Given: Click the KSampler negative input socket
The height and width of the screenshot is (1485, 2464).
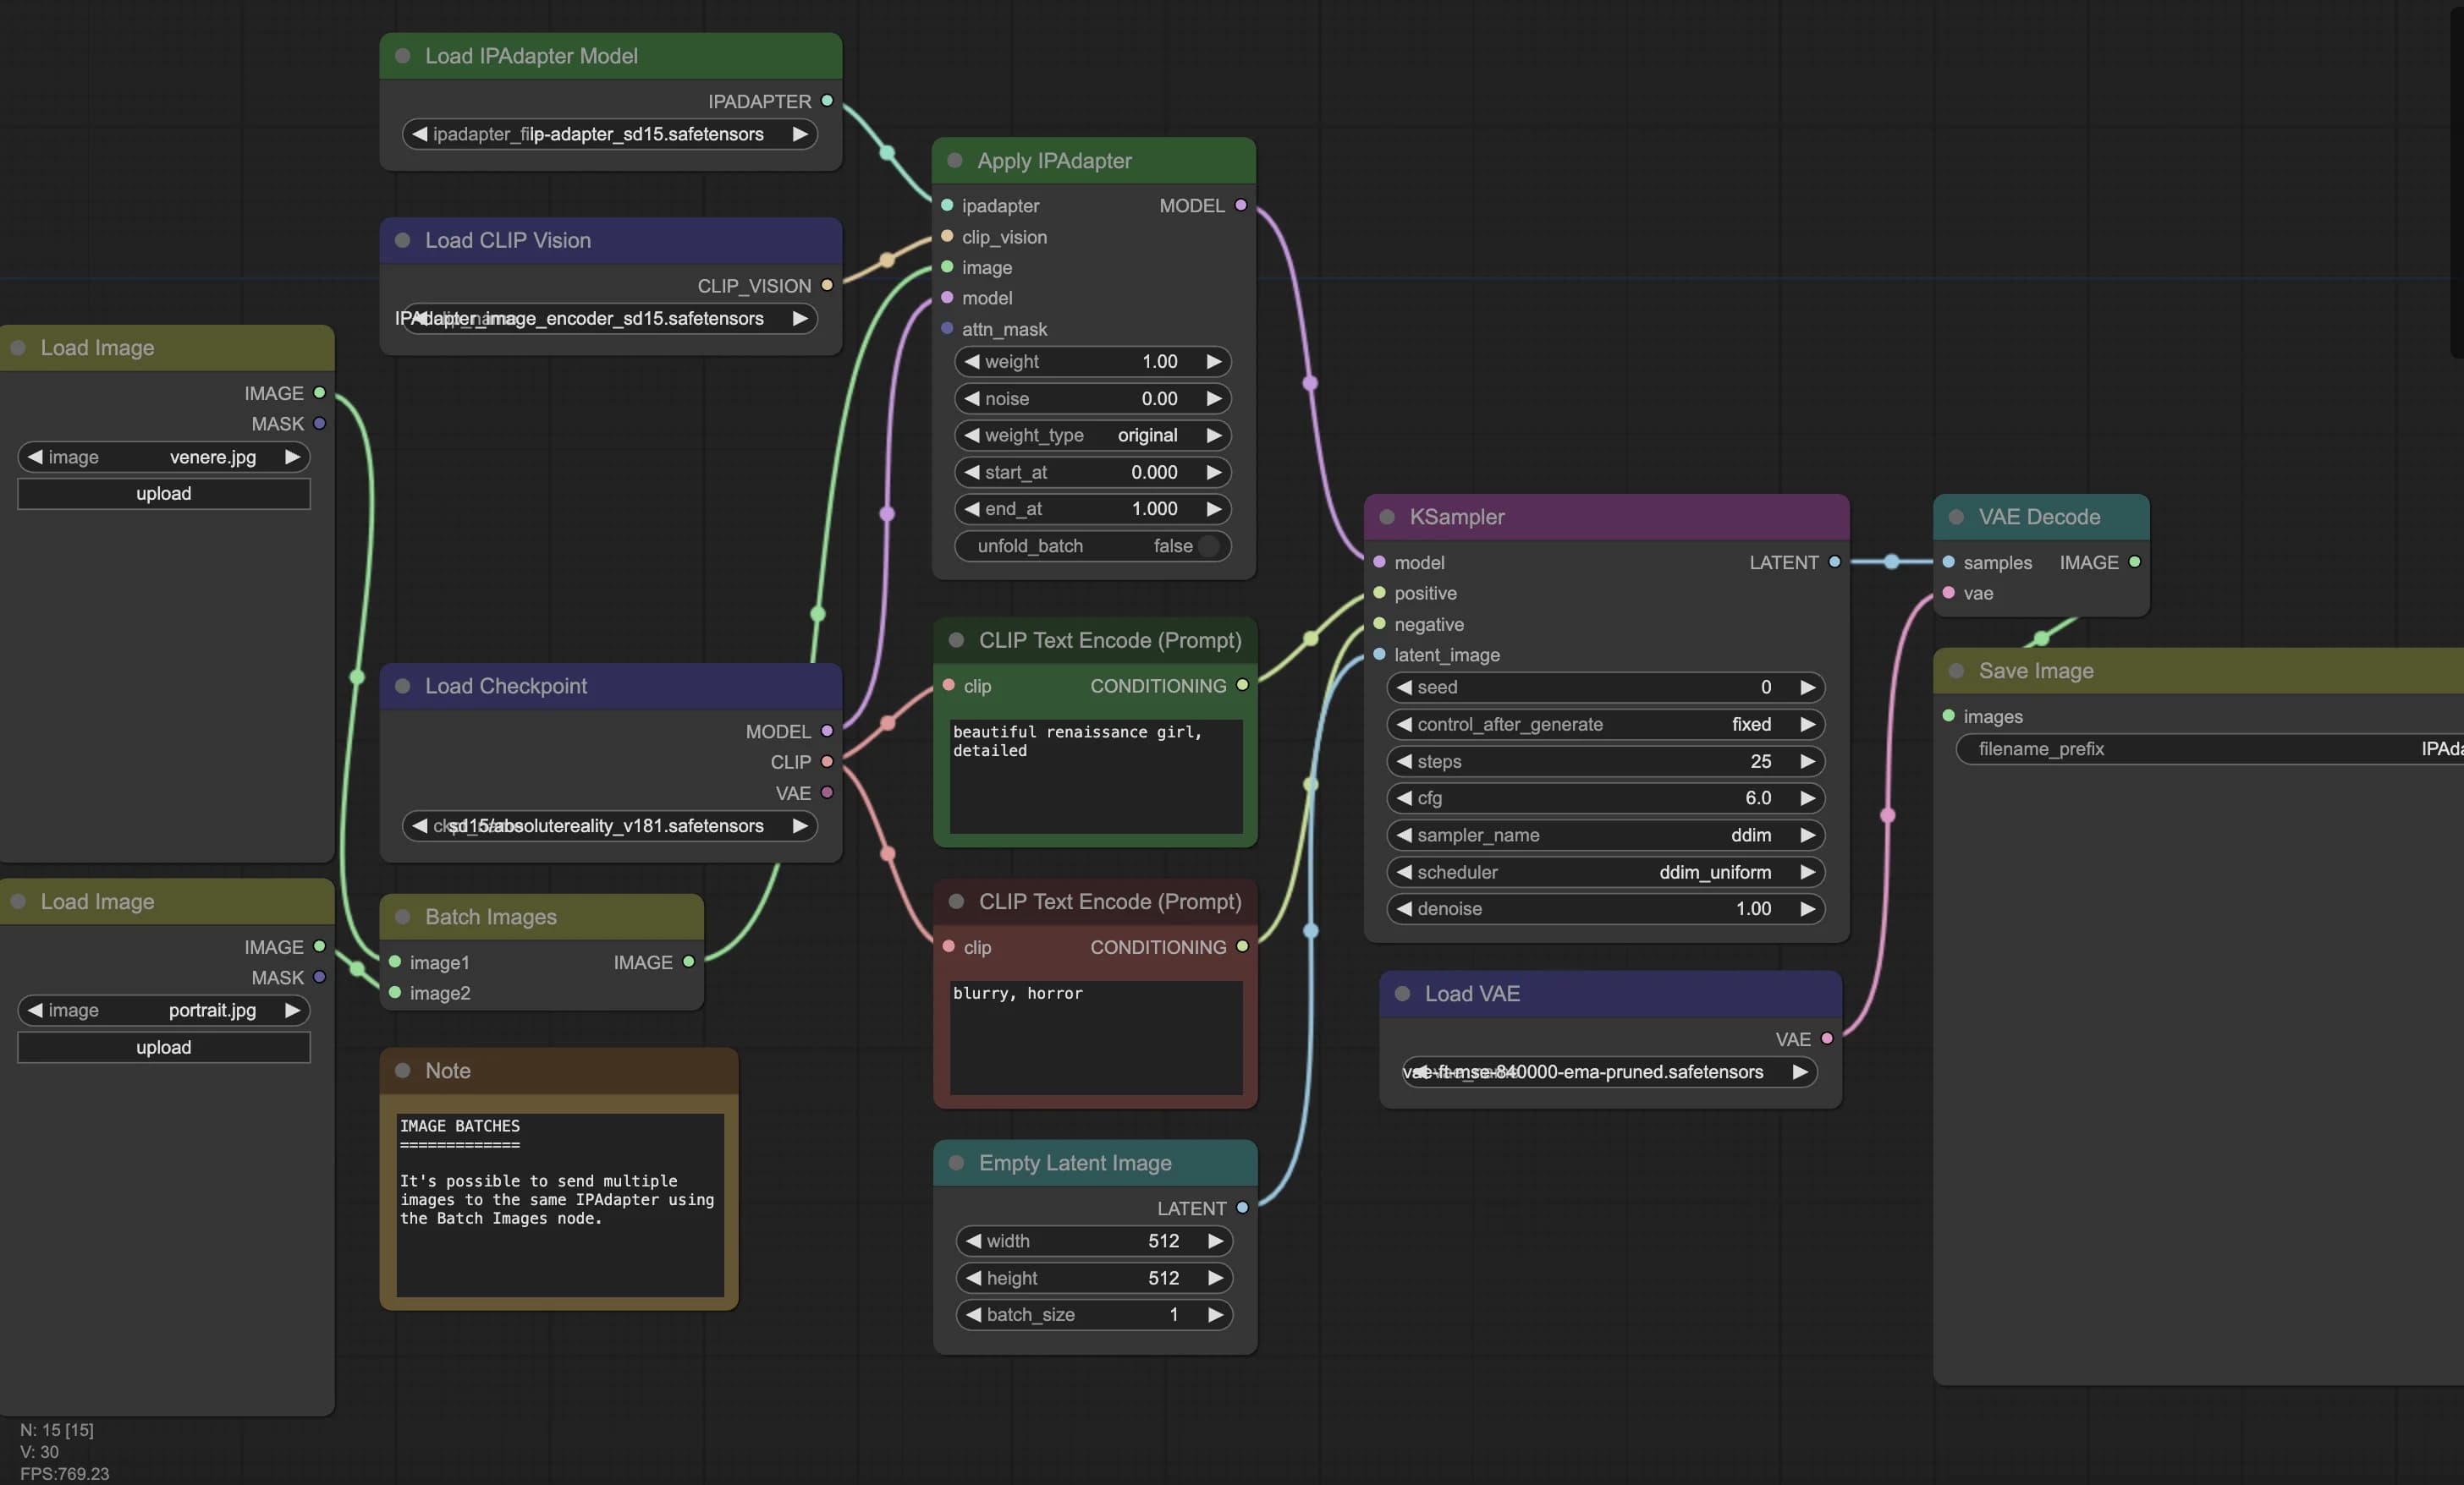Looking at the screenshot, I should coord(1379,623).
